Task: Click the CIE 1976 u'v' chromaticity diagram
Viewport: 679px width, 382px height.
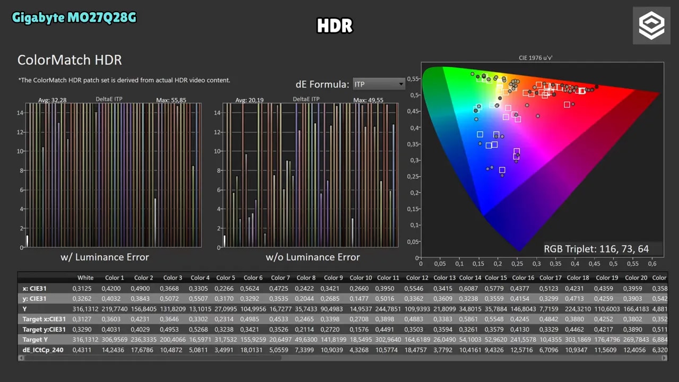Action: click(542, 160)
